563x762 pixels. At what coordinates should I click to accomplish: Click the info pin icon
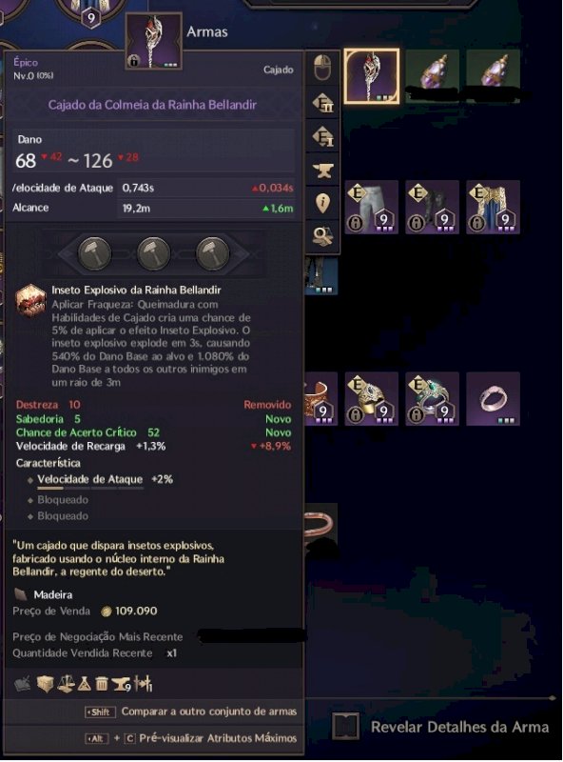(x=322, y=203)
